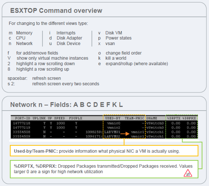This screenshot has height=186, width=209.
Task: Click the Disk Adapter view entry
Action: (66, 38)
